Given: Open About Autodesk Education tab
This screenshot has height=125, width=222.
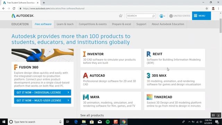Looking at the screenshot, I should (168, 24).
